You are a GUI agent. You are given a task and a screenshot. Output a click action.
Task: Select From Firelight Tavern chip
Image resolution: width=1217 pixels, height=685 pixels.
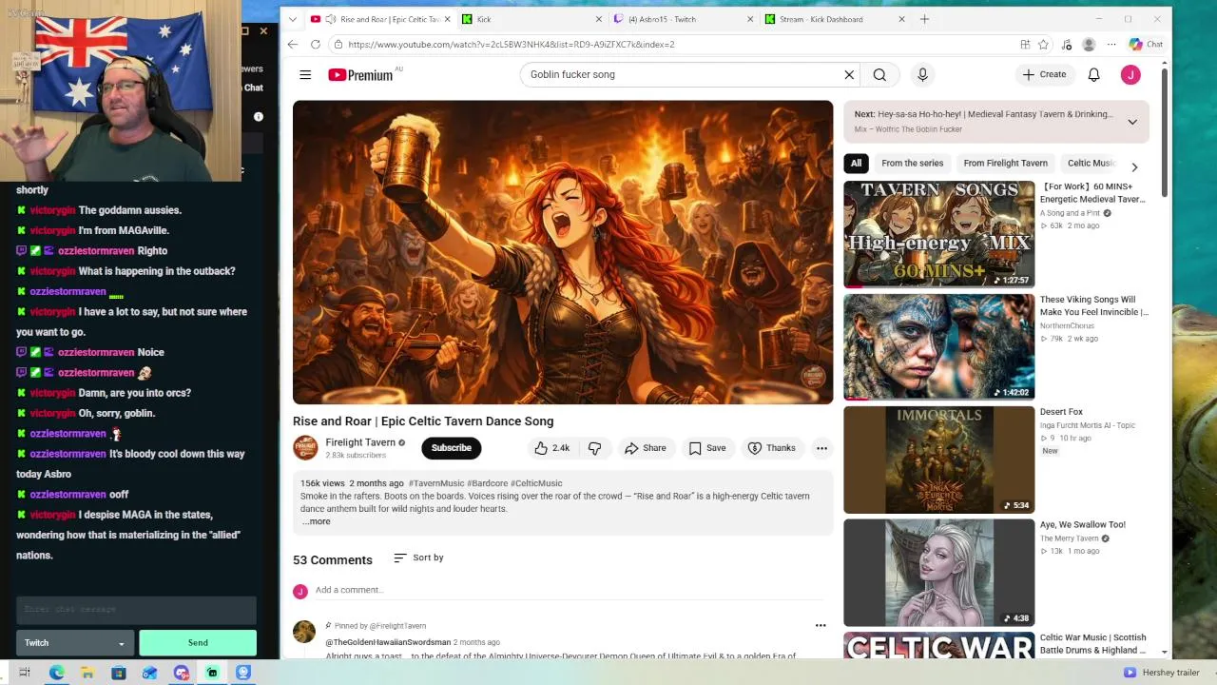coord(1005,163)
